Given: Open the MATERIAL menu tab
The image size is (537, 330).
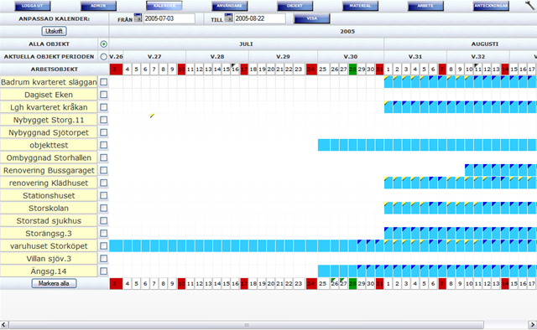Looking at the screenshot, I should (360, 6).
